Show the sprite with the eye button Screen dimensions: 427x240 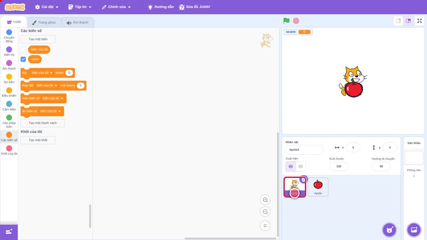pos(291,167)
